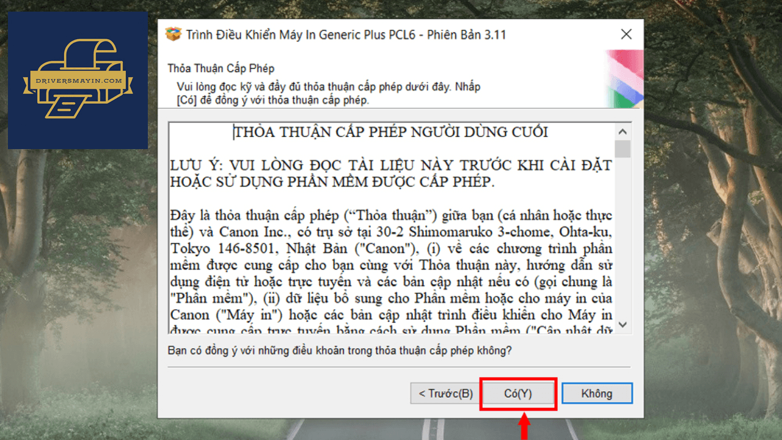Click the installer box icon in the title bar
782x440 pixels.
click(174, 34)
